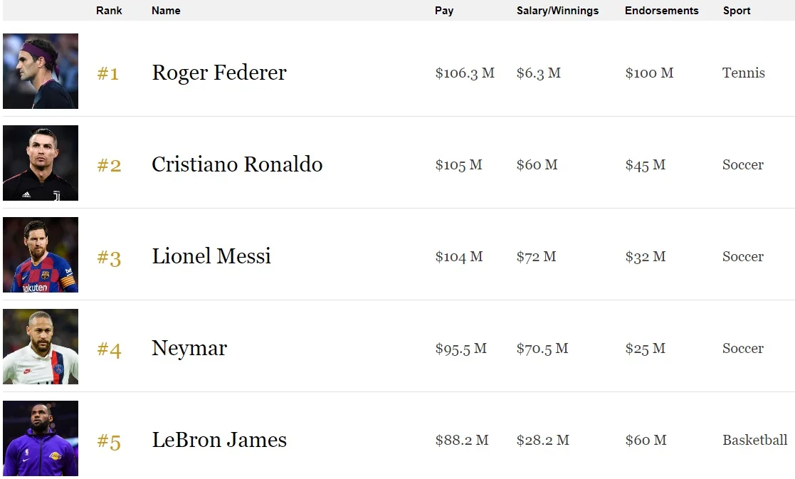Select Lionel Messi's photo thumbnail
Image resolution: width=795 pixels, height=479 pixels.
point(41,255)
